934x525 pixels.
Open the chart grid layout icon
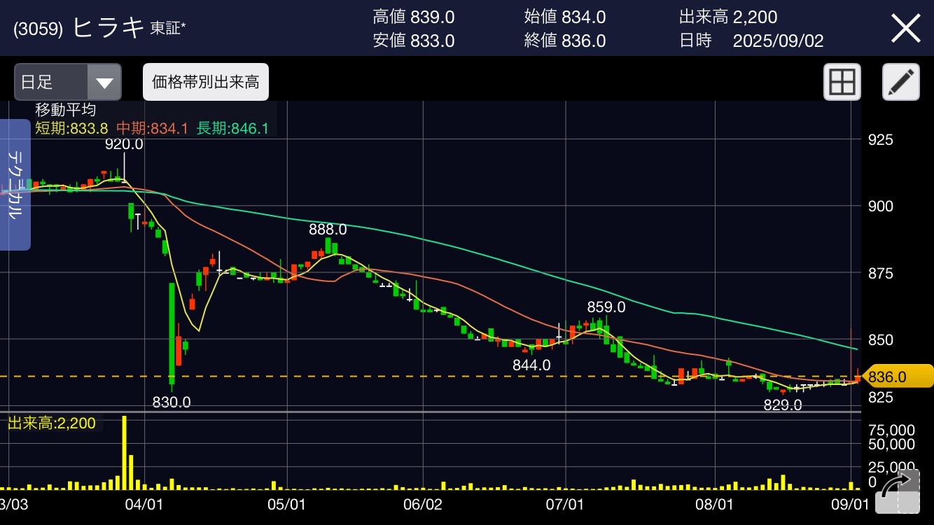(x=842, y=83)
